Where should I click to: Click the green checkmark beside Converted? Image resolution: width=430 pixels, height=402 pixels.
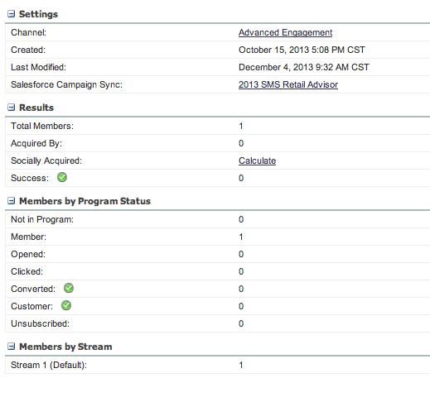69,288
